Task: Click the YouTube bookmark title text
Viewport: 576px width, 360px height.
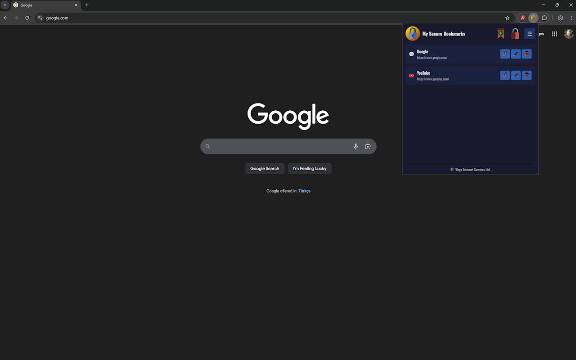Action: pyautogui.click(x=423, y=73)
